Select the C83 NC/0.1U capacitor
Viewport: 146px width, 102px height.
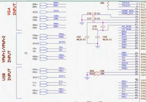tap(98, 37)
